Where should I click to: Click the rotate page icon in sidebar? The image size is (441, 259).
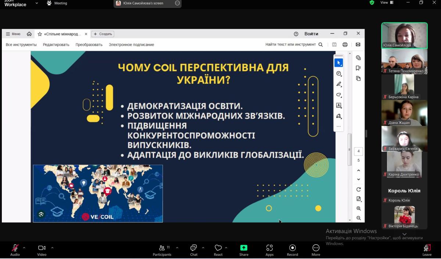point(358,189)
